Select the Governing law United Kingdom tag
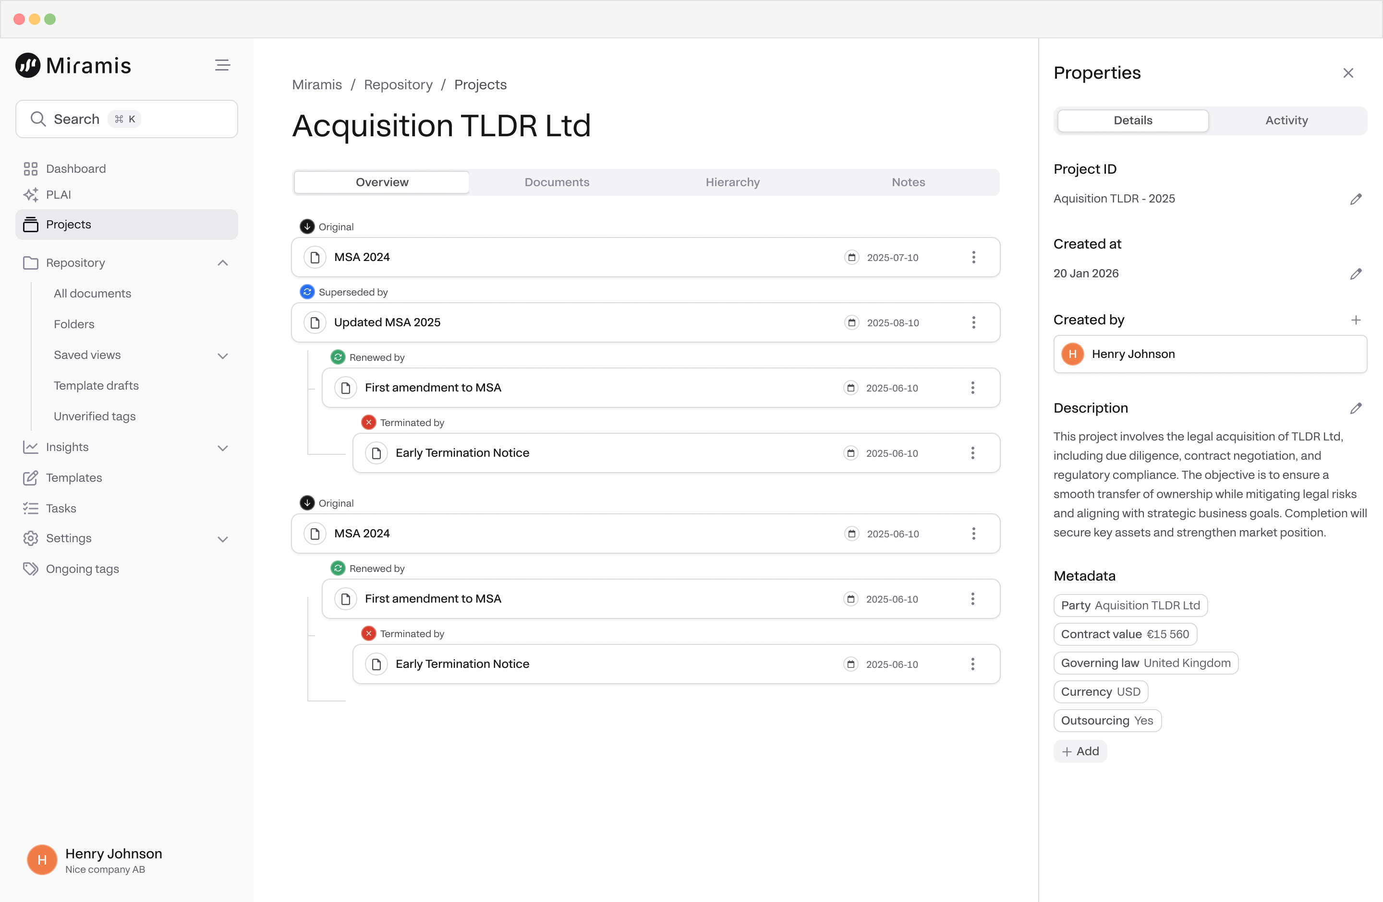This screenshot has height=902, width=1383. tap(1145, 663)
